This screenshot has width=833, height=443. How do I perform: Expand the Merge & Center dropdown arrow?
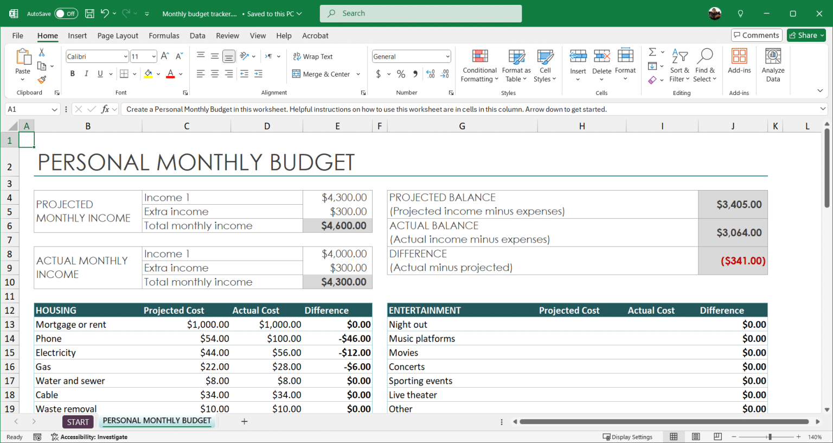click(359, 74)
